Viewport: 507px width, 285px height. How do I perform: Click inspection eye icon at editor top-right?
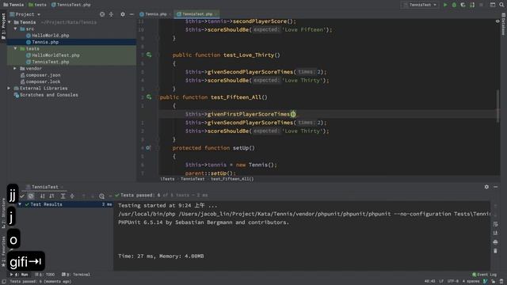click(497, 21)
